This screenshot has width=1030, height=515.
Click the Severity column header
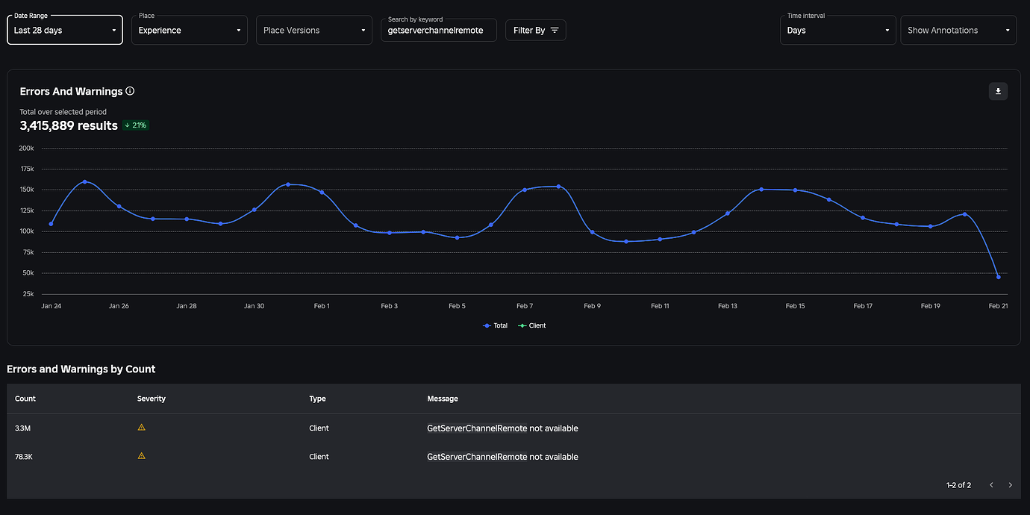tap(152, 399)
